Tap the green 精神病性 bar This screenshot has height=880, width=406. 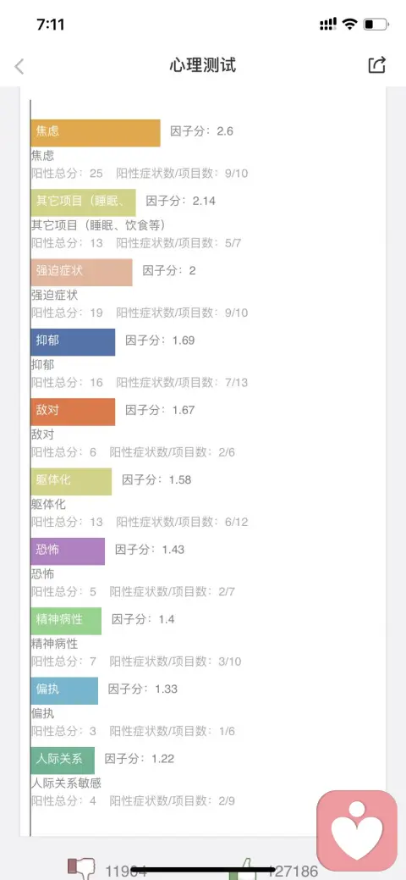[x=66, y=621]
